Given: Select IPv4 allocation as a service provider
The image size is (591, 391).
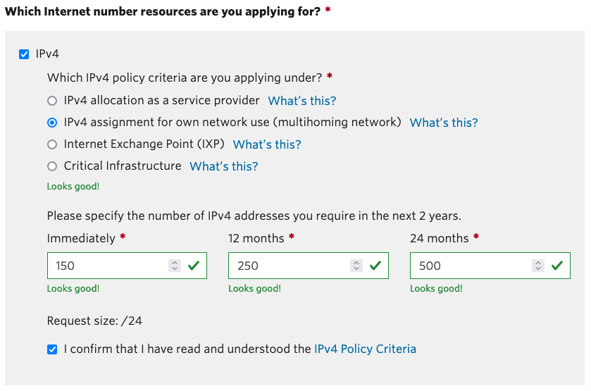Looking at the screenshot, I should [52, 101].
